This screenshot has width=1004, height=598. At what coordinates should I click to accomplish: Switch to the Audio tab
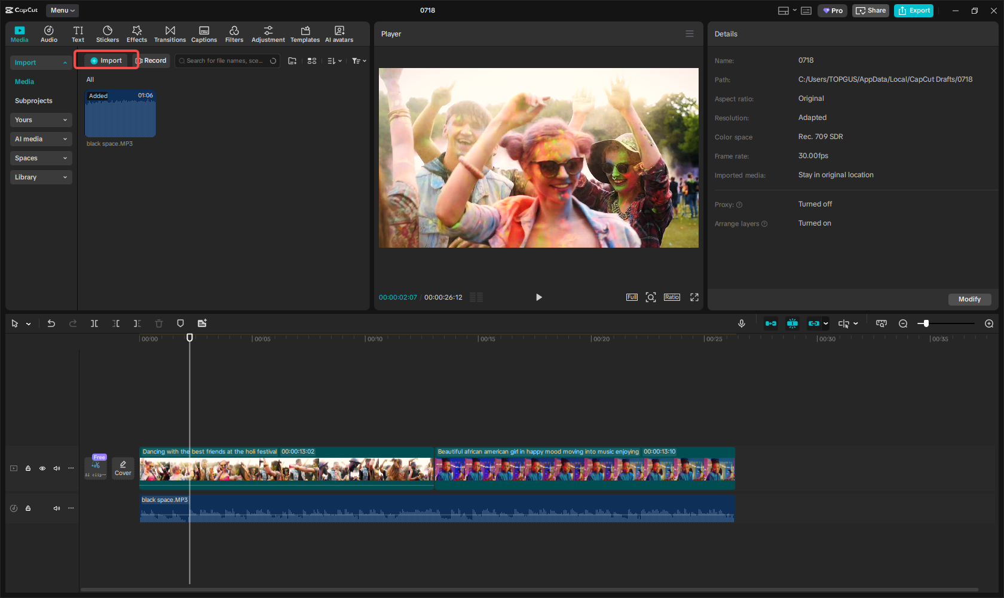[x=48, y=33]
